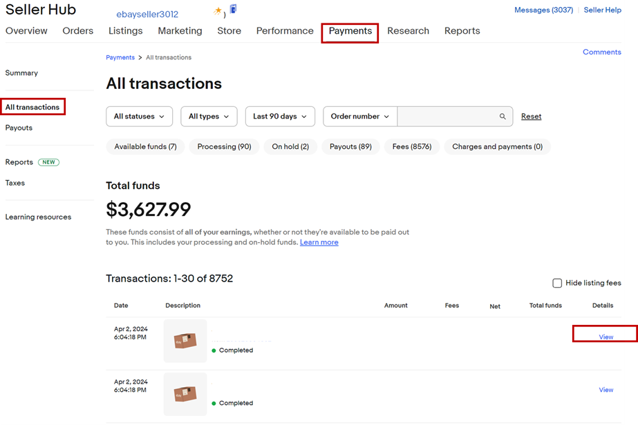
Task: Open Messages (3037)
Action: click(x=543, y=10)
